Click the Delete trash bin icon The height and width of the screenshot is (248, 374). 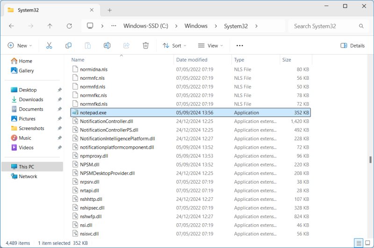click(x=145, y=46)
